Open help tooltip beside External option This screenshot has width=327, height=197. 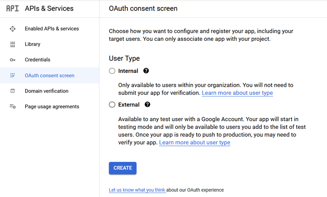[x=148, y=105]
